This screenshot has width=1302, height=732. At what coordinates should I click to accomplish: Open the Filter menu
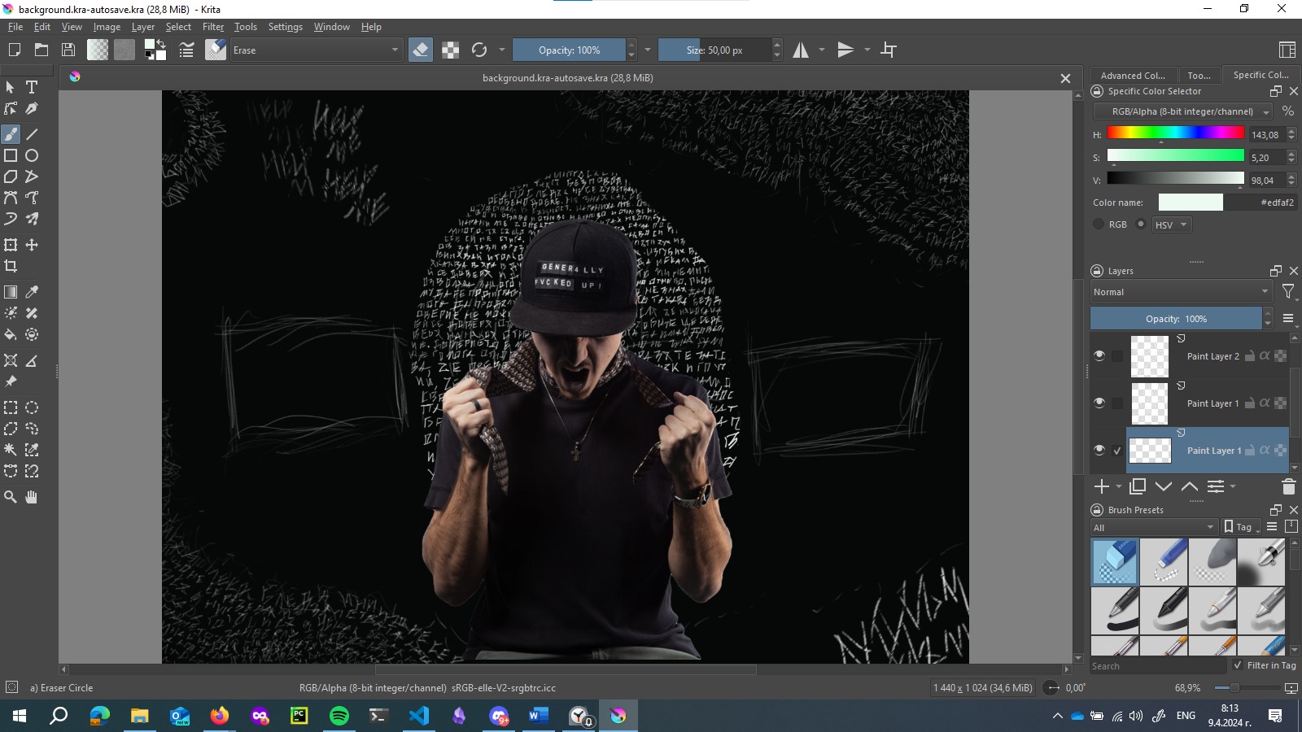(x=213, y=27)
